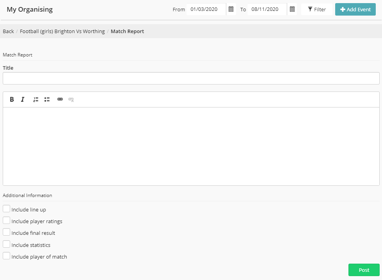Focus the match report body text area

tap(191, 146)
